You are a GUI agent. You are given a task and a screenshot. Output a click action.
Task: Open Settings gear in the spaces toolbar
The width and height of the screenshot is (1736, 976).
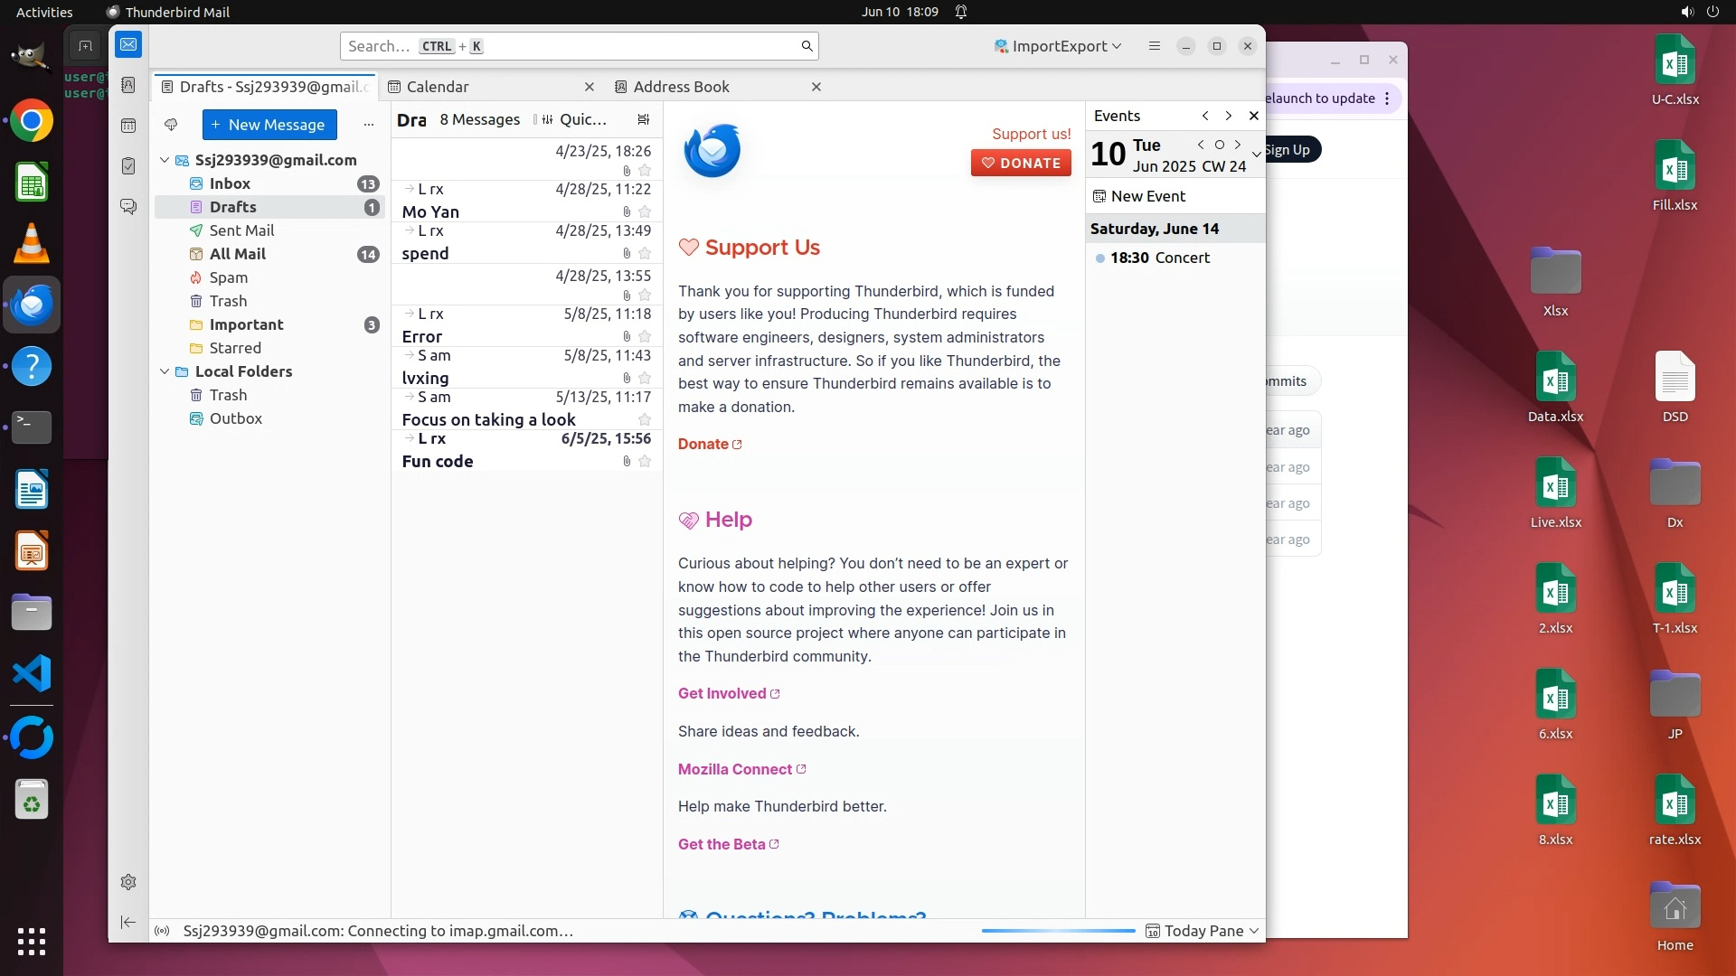pyautogui.click(x=128, y=882)
